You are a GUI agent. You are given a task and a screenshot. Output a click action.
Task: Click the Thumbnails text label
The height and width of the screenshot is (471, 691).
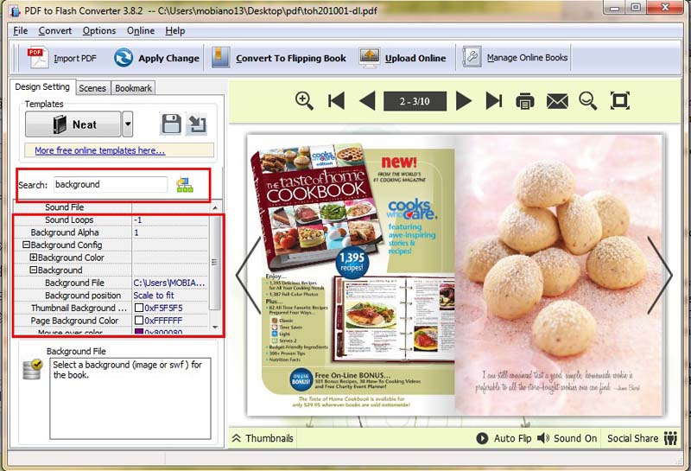(x=269, y=438)
